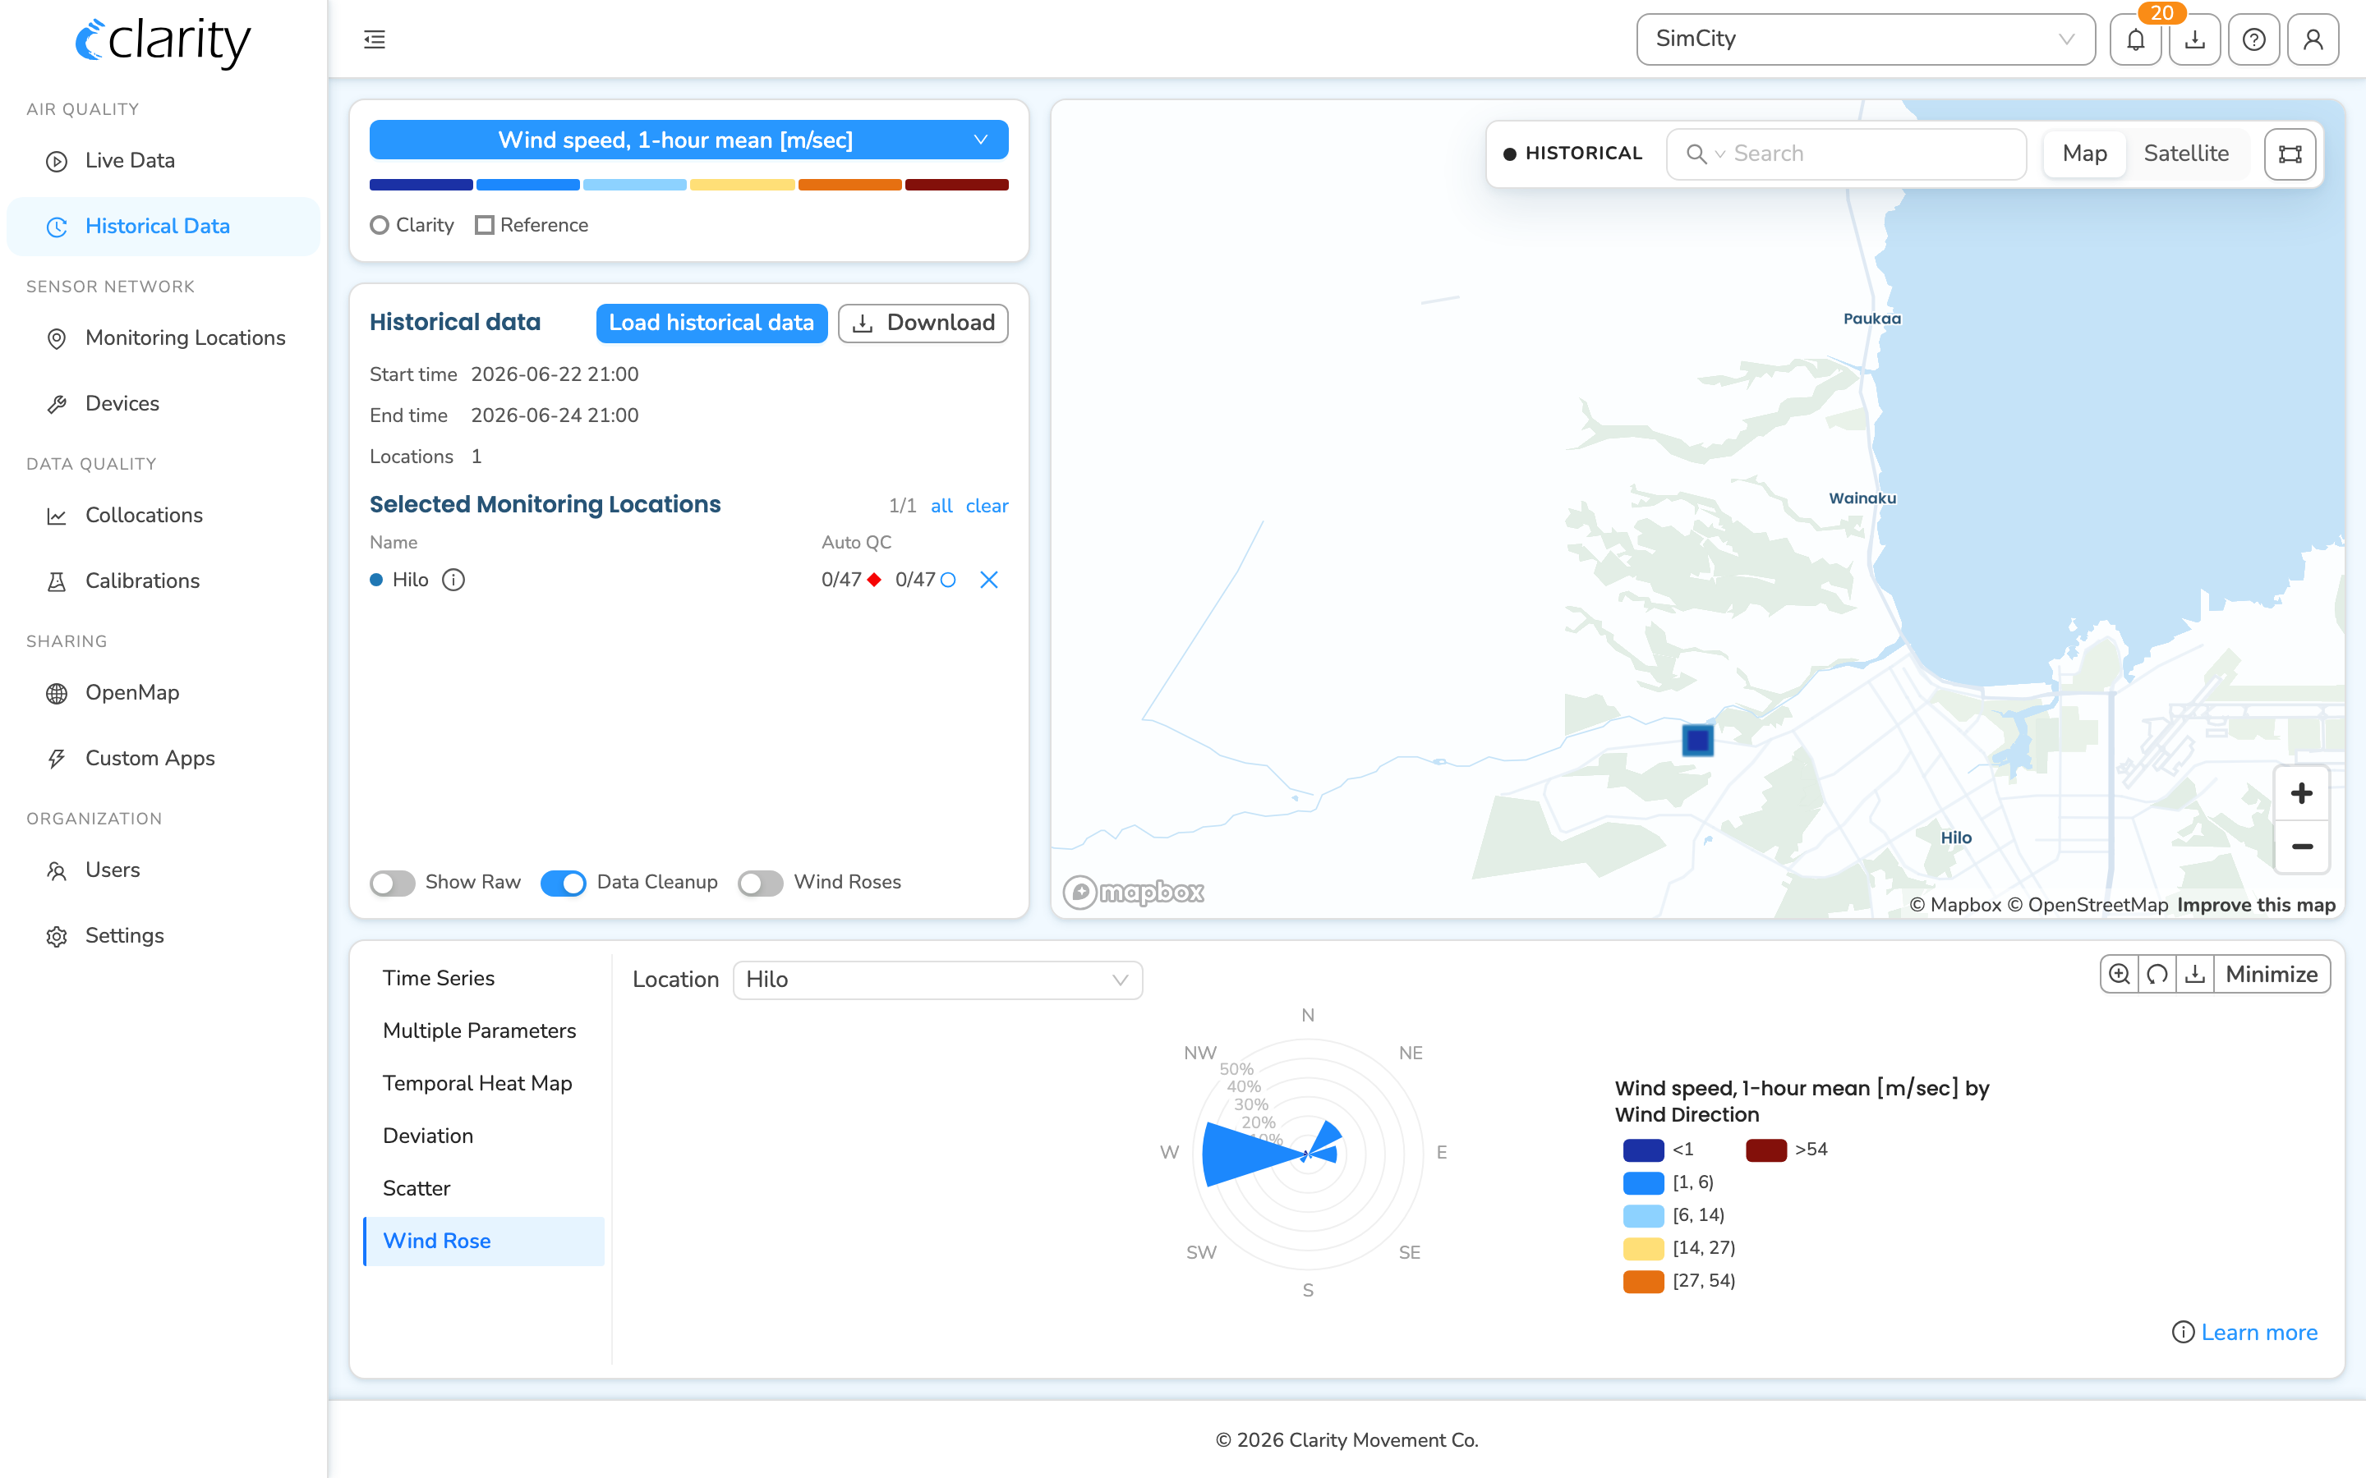
Task: Open the Multiple Parameters tab
Action: point(479,1030)
